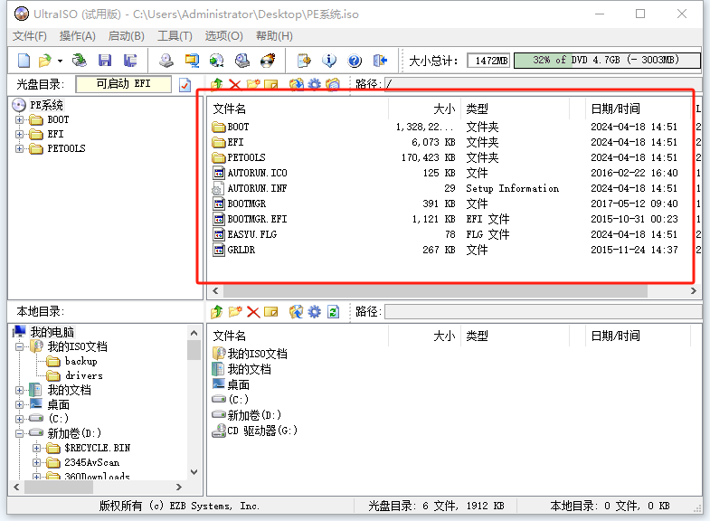Click the local pane 路径 input field

[x=544, y=312]
